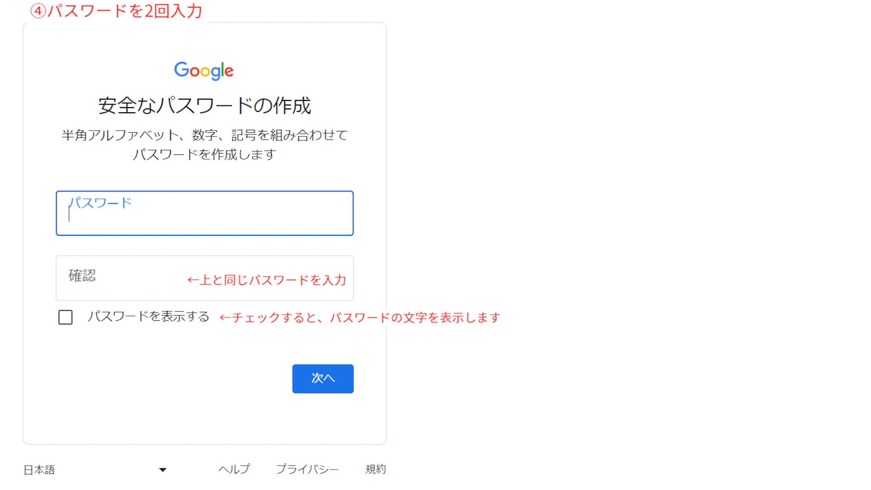Open the 規約 terms link
Screen dimensions: 871x490
[x=376, y=469]
